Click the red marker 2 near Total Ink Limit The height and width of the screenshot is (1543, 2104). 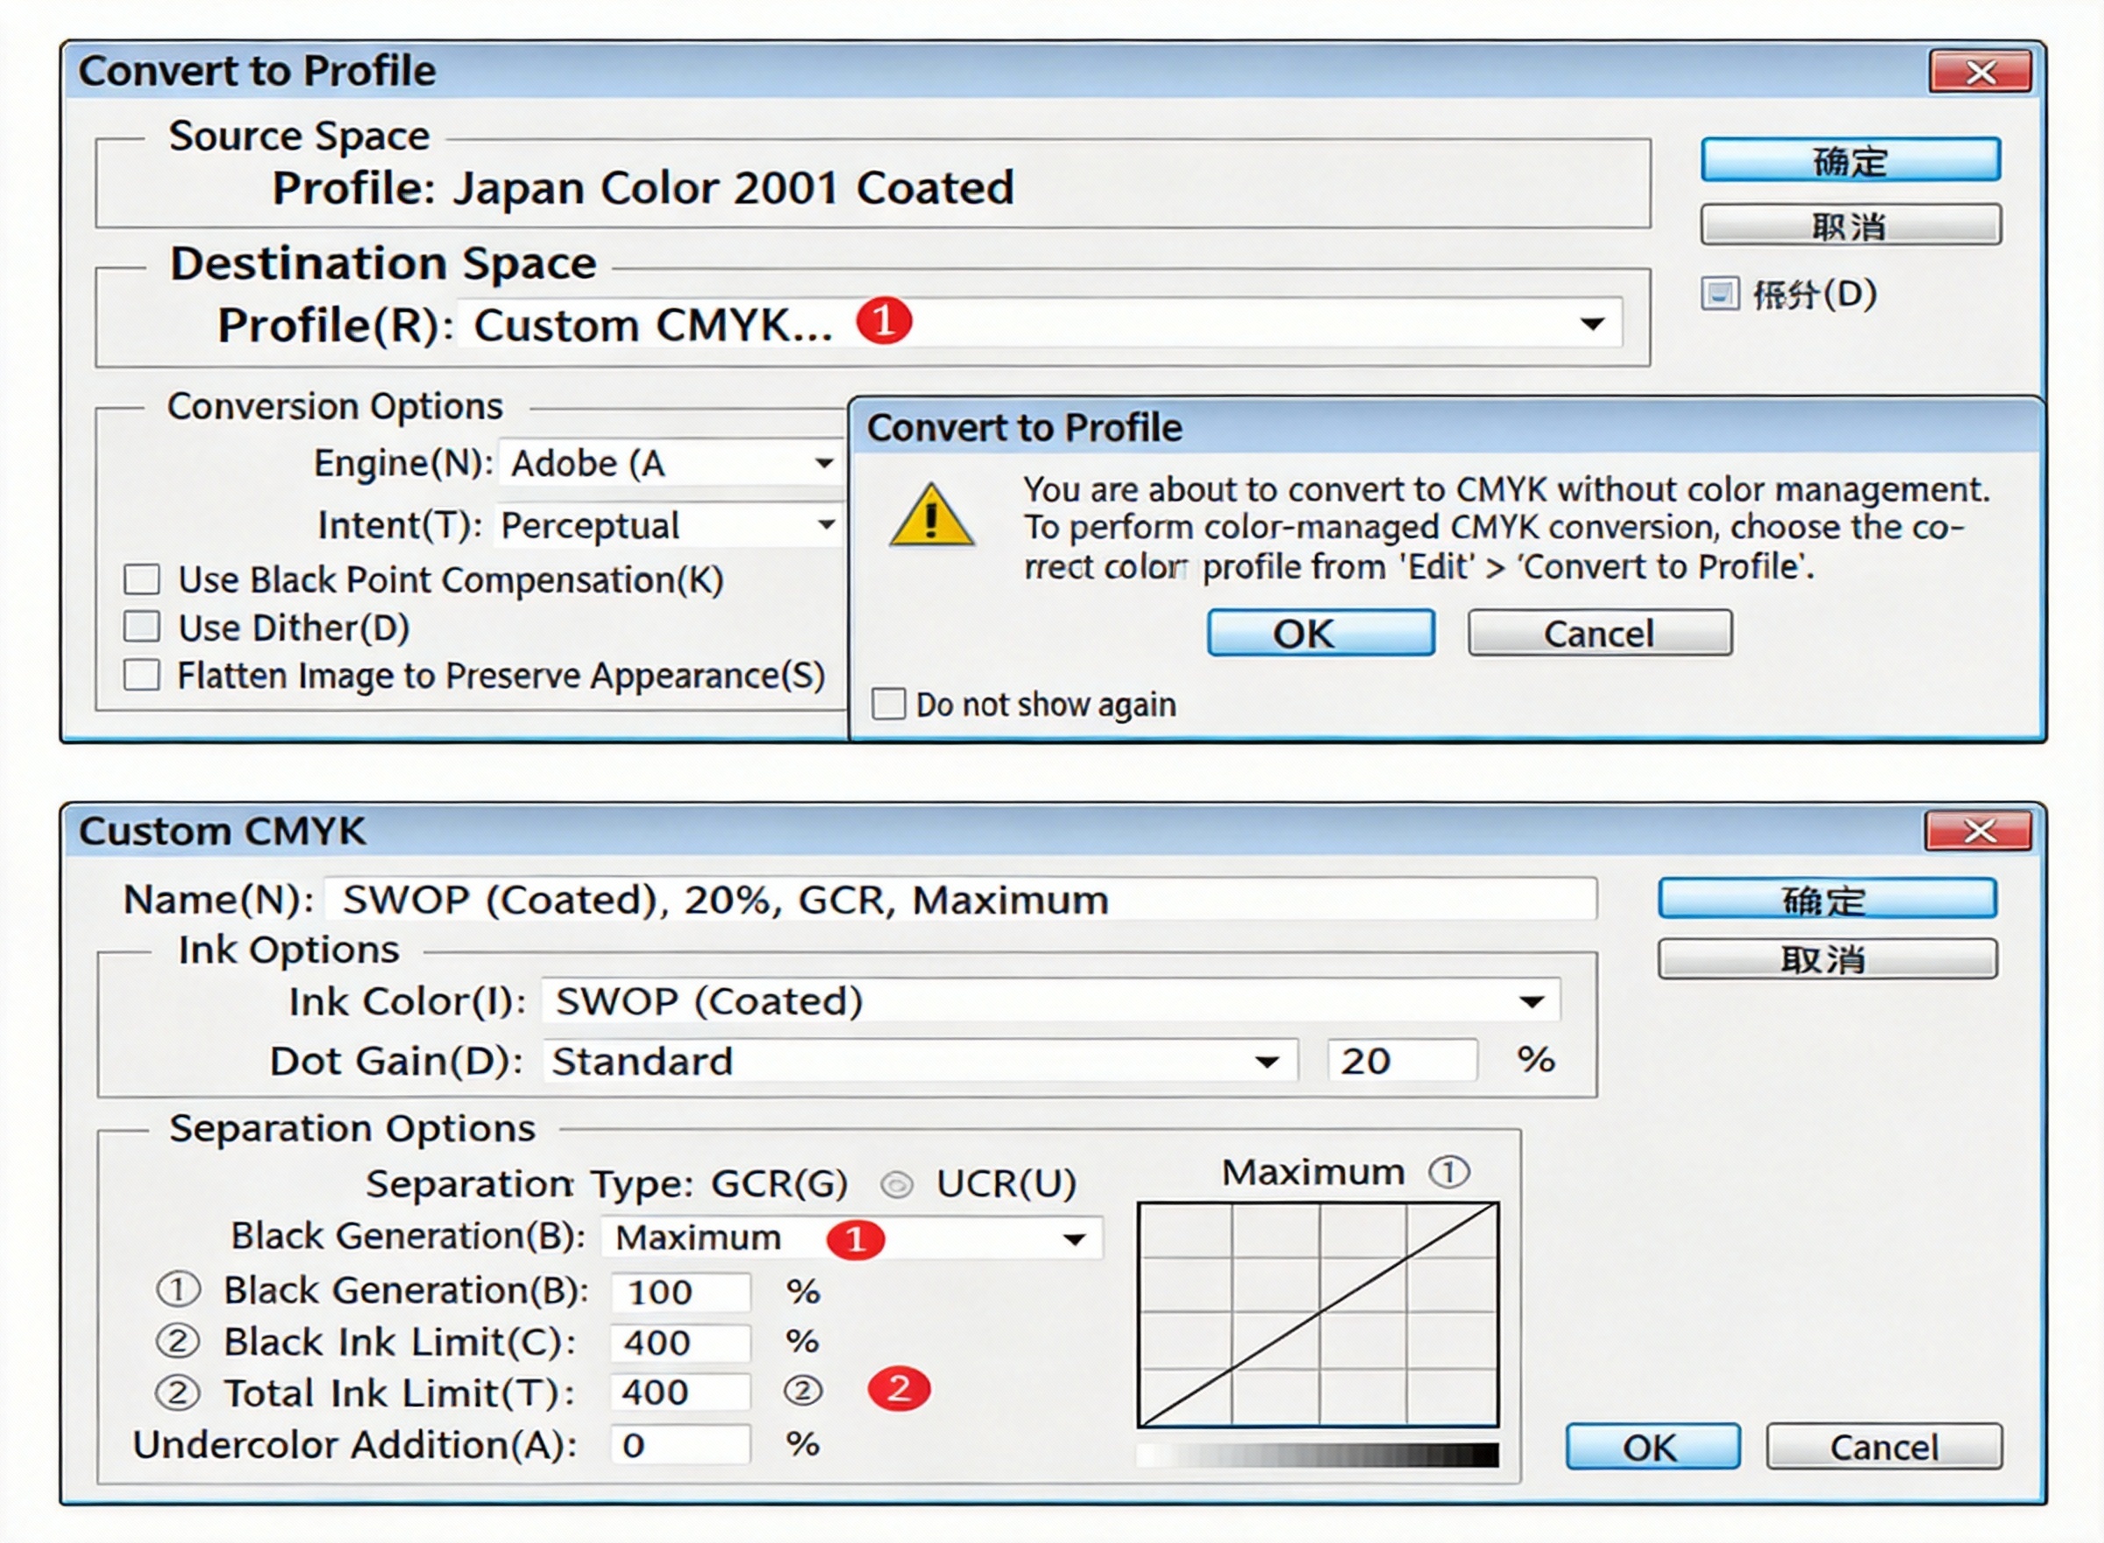899,1389
